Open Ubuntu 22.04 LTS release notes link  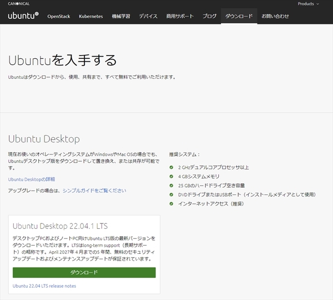tap(44, 286)
